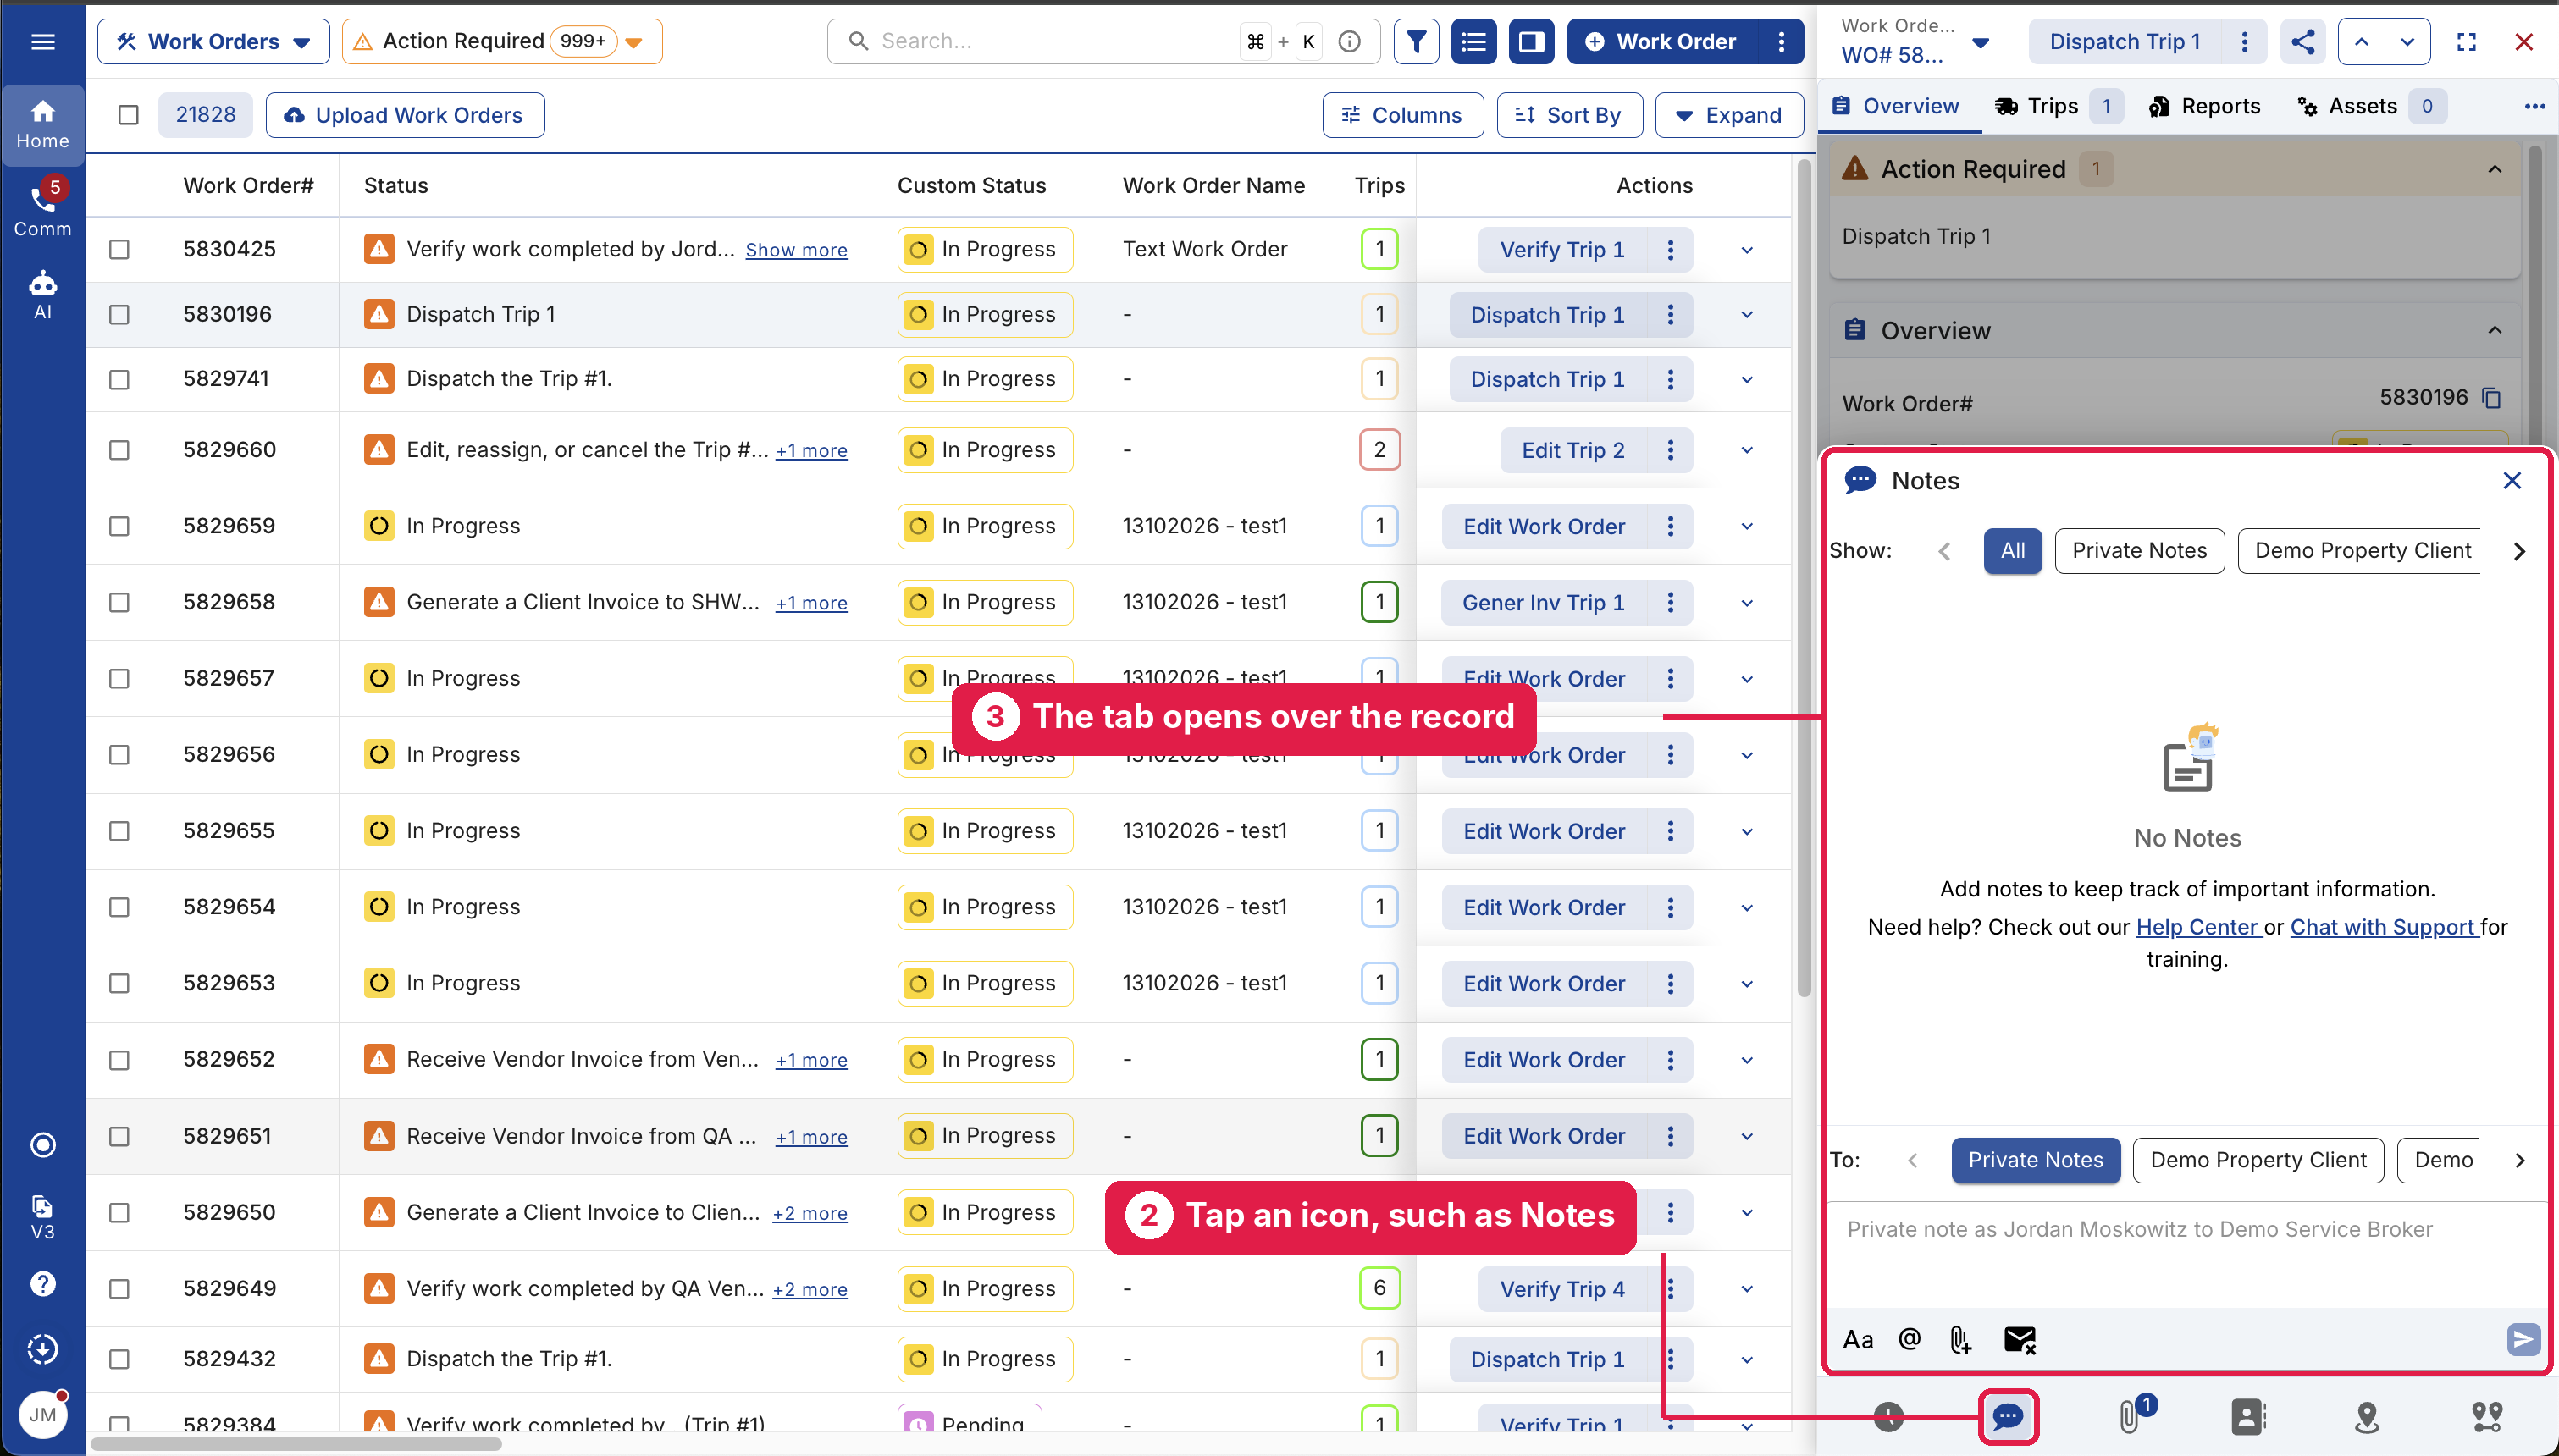2559x1456 pixels.
Task: Click the copy icon beside Work Order# 5830196
Action: coord(2492,397)
